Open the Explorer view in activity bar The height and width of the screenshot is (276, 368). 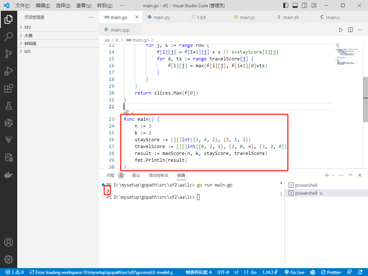click(x=9, y=19)
